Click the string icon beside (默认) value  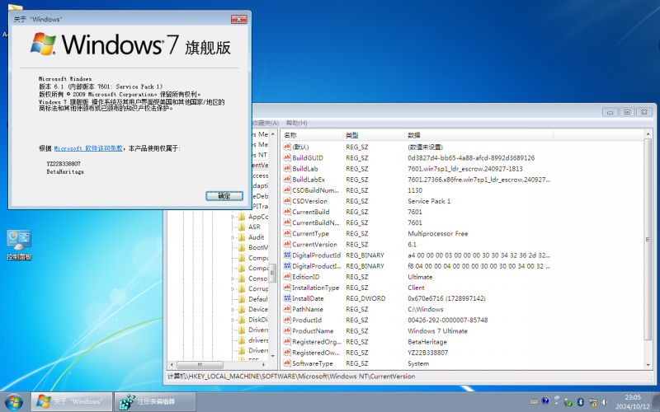click(287, 147)
